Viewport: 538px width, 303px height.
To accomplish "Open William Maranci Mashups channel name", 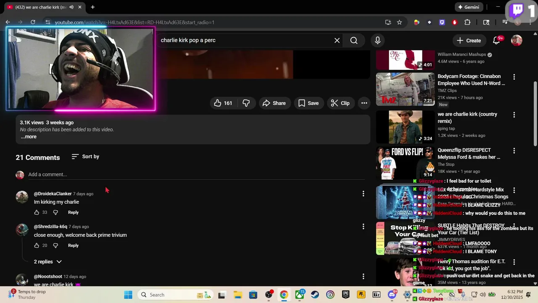I will (x=462, y=54).
